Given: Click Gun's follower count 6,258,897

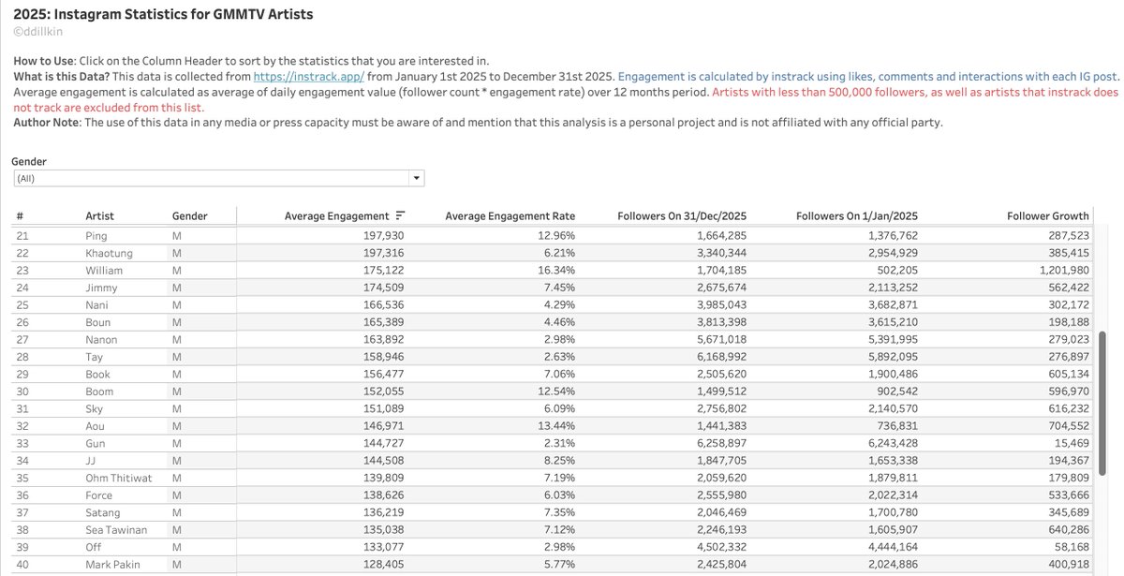Looking at the screenshot, I should [721, 443].
